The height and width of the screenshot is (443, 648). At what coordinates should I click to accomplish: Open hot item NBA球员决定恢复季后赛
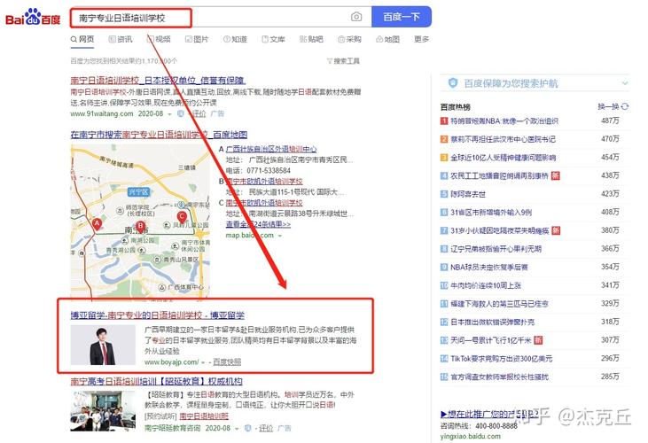pos(489,267)
